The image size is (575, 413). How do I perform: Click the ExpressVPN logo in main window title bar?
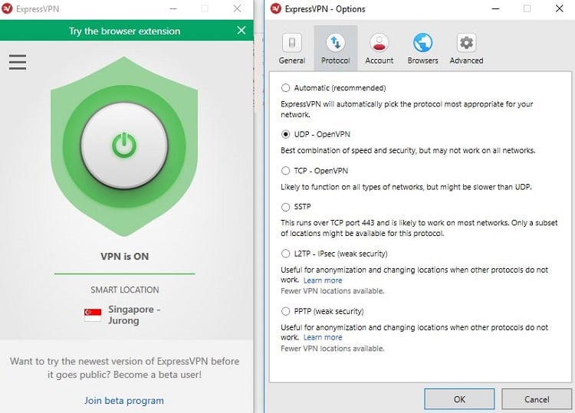coord(7,8)
